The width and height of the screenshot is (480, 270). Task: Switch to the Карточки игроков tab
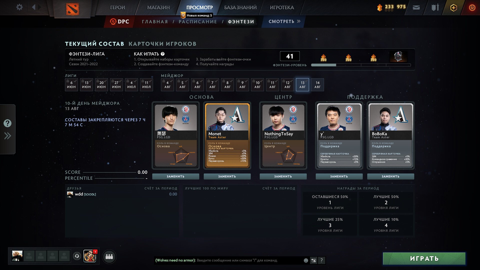pyautogui.click(x=162, y=44)
